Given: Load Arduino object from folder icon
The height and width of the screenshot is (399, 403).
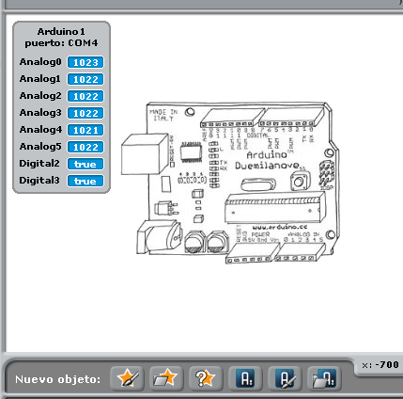Looking at the screenshot, I should click(324, 378).
